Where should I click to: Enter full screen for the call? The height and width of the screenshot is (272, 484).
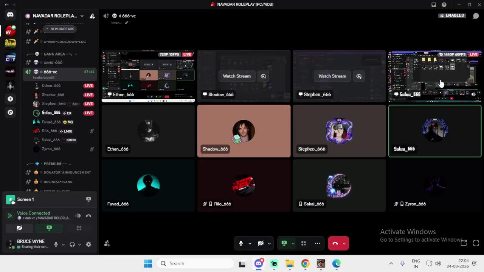coord(476,243)
